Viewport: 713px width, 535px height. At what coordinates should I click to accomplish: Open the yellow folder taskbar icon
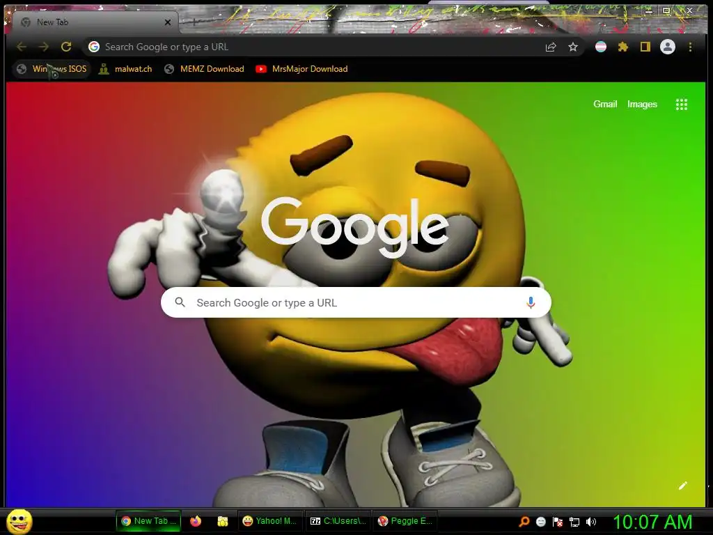pyautogui.click(x=222, y=521)
